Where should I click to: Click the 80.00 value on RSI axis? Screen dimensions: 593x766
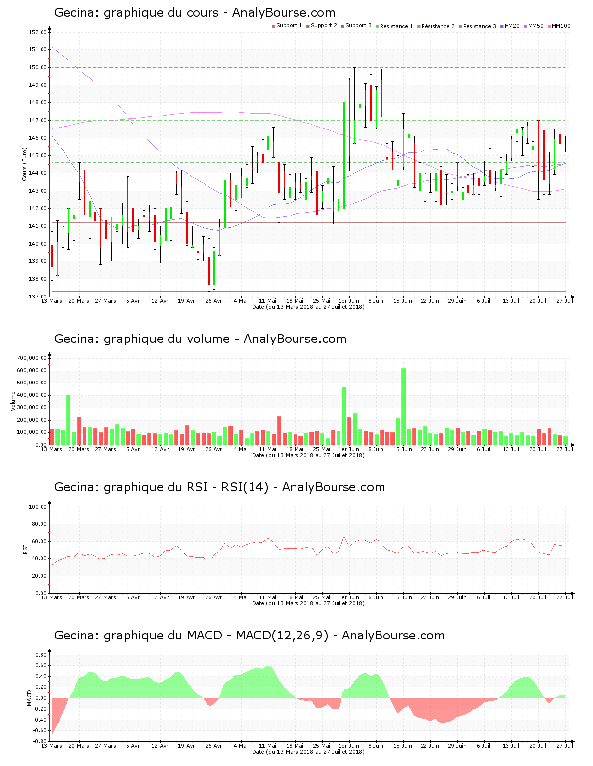[40, 524]
